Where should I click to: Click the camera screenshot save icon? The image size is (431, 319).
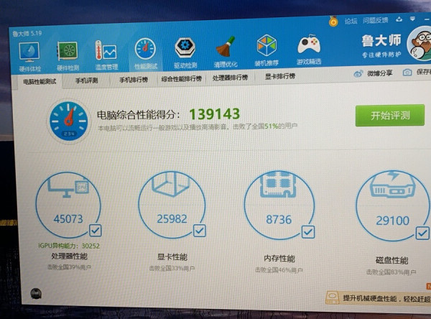click(407, 73)
